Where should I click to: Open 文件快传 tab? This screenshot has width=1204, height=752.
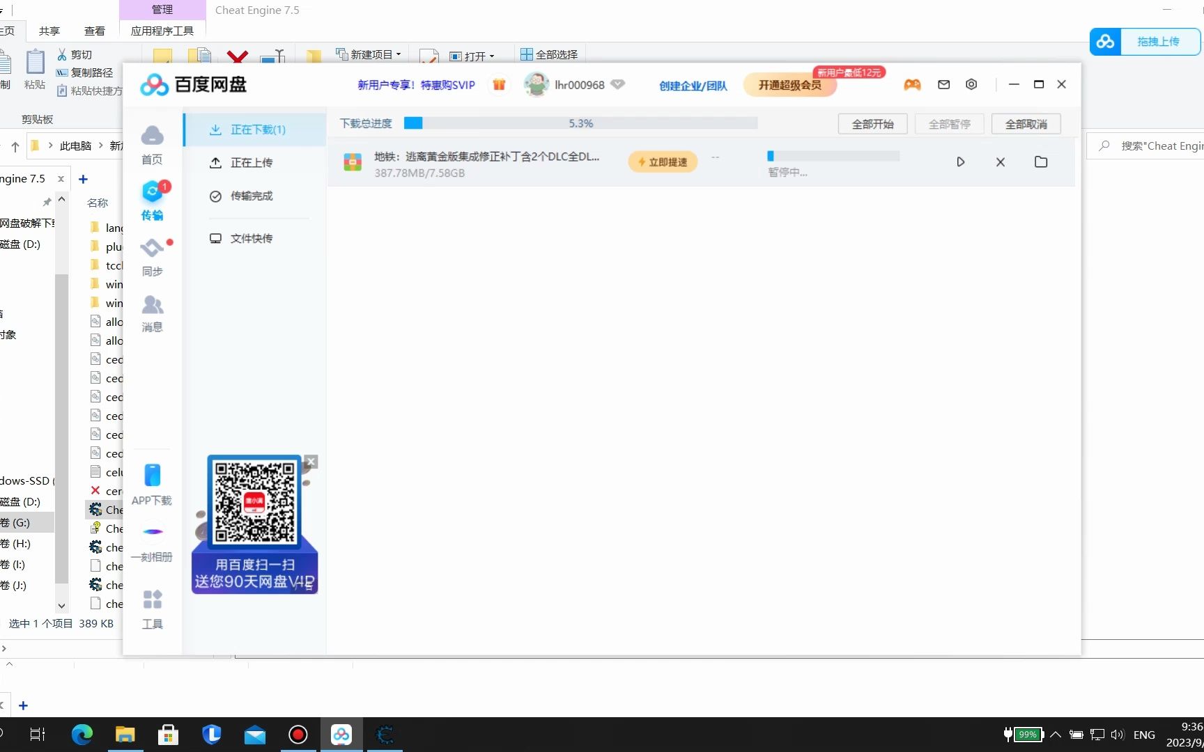tap(255, 238)
